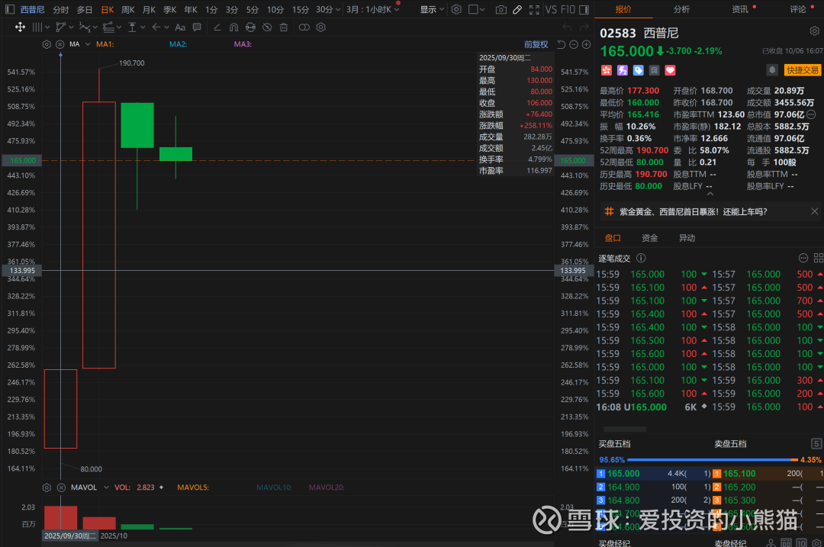
Task: Toggle the right side panel icon
Action: pos(584,9)
